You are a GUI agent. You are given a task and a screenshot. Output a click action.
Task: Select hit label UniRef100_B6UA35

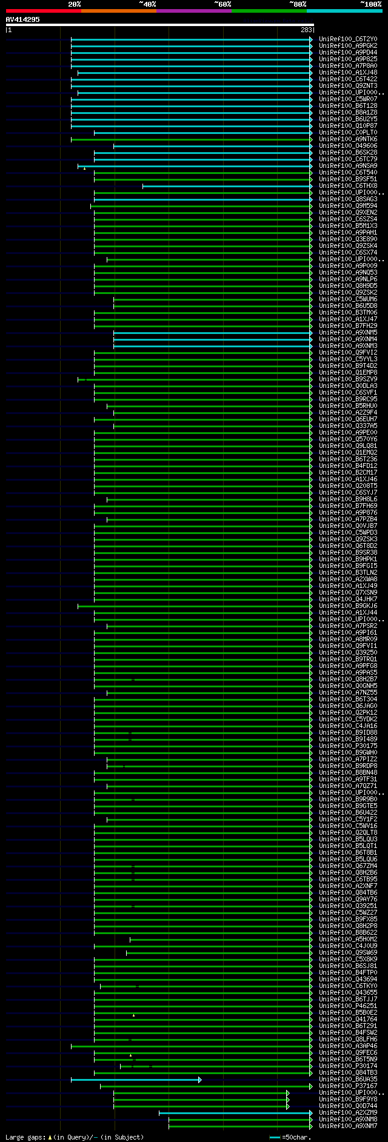pos(348,1080)
